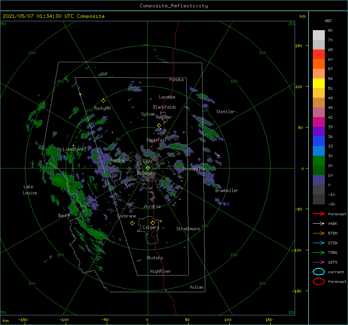
Task: Select the 42 dBZ pink color swatch
Action: [x=319, y=112]
